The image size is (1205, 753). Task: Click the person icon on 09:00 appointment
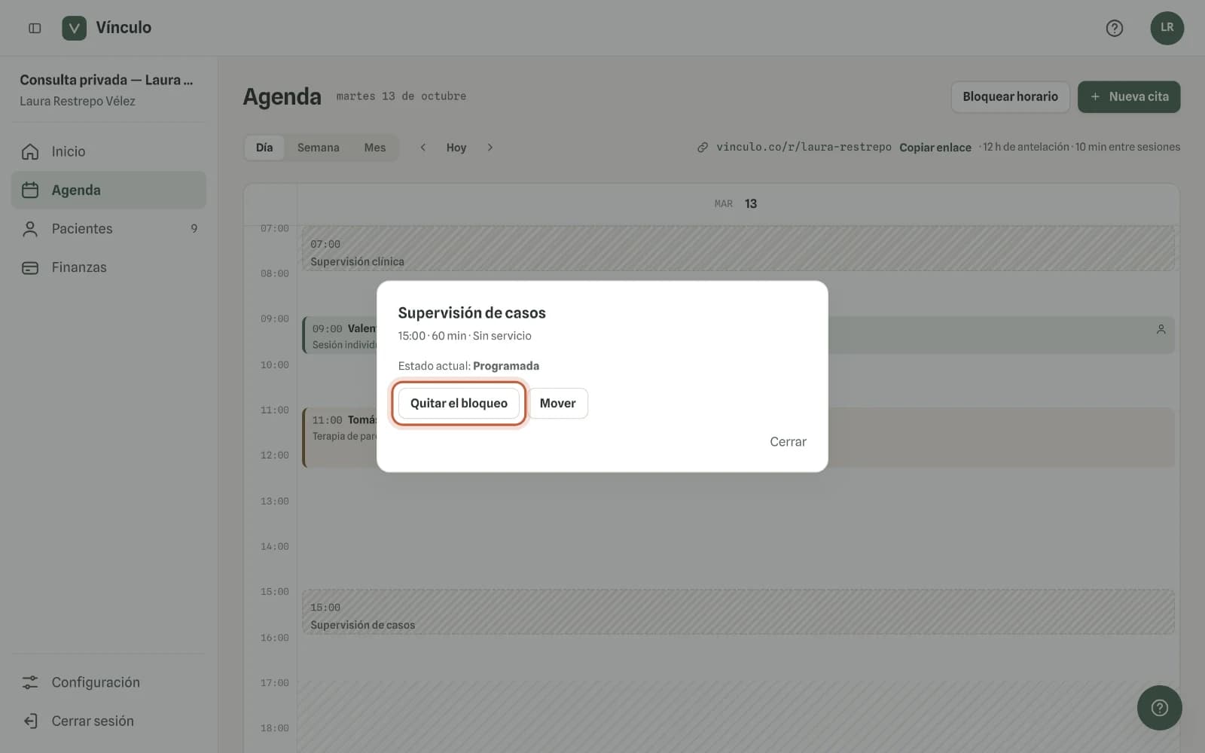[1161, 329]
